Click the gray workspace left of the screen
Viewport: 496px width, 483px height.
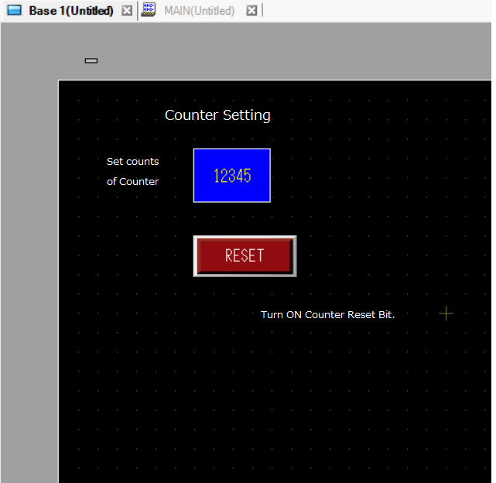29,253
